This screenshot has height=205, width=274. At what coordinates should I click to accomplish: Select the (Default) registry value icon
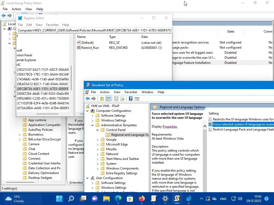pyautogui.click(x=79, y=42)
